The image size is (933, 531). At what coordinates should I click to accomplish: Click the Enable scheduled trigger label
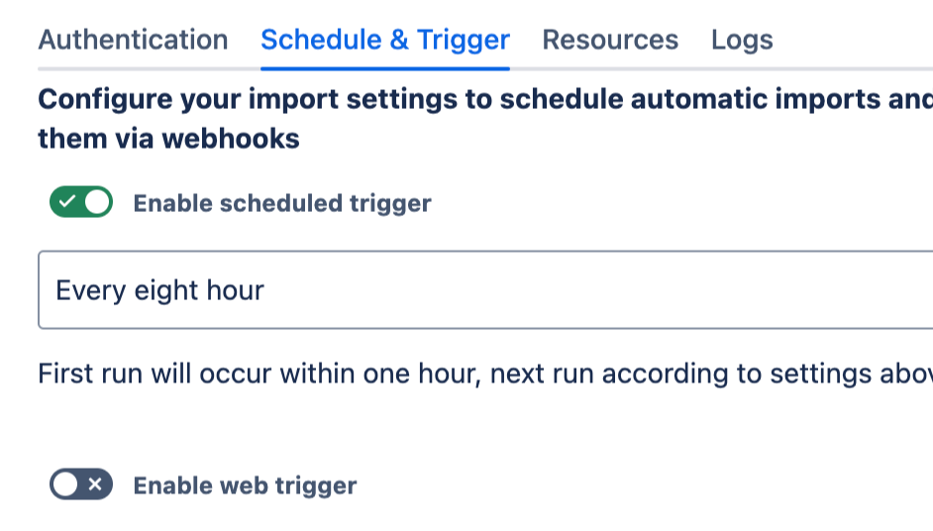(282, 203)
